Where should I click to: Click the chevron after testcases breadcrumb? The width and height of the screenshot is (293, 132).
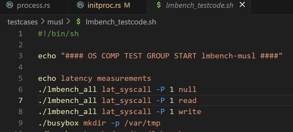click(43, 22)
